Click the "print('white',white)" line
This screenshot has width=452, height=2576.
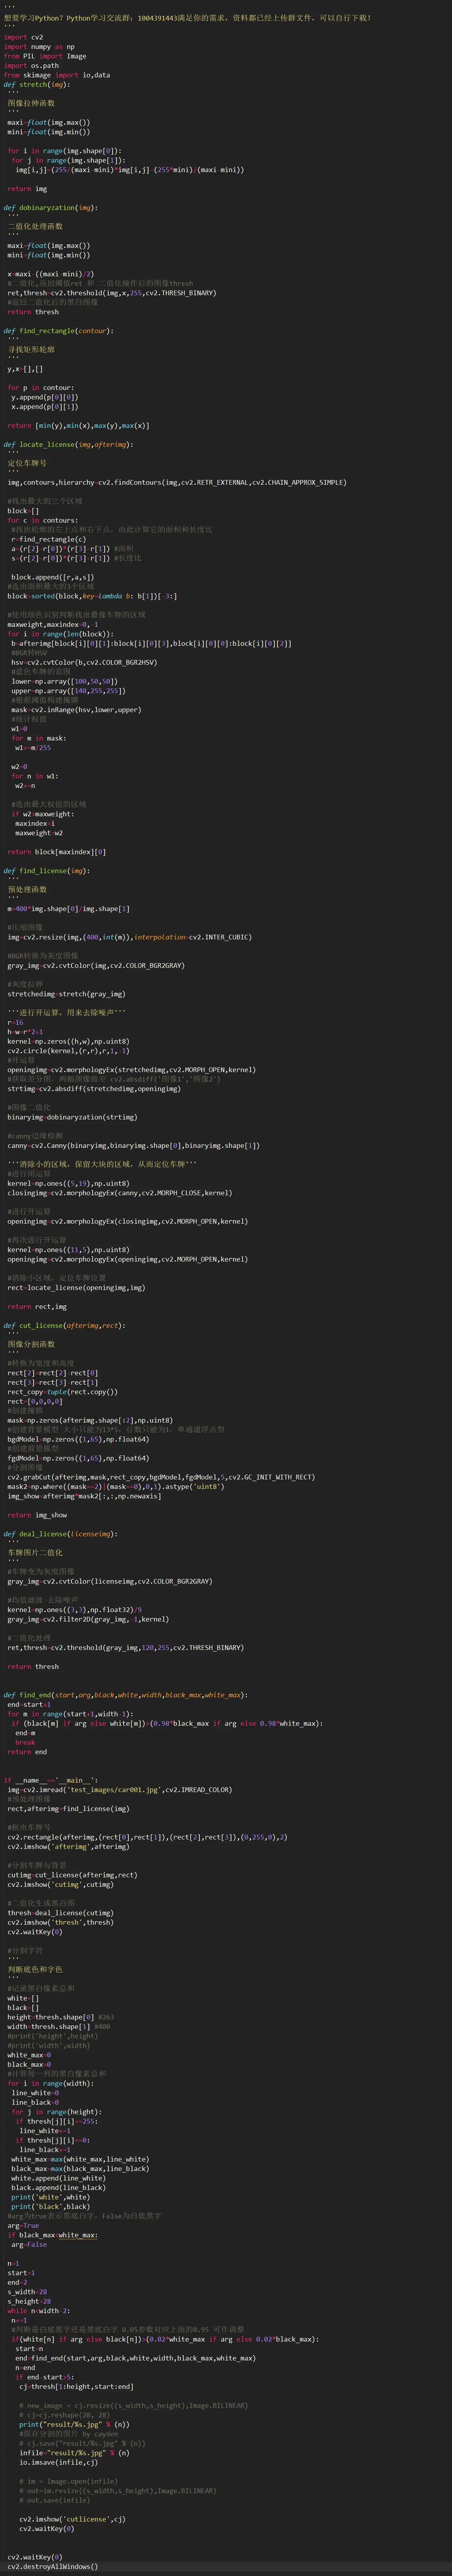pyautogui.click(x=51, y=2198)
